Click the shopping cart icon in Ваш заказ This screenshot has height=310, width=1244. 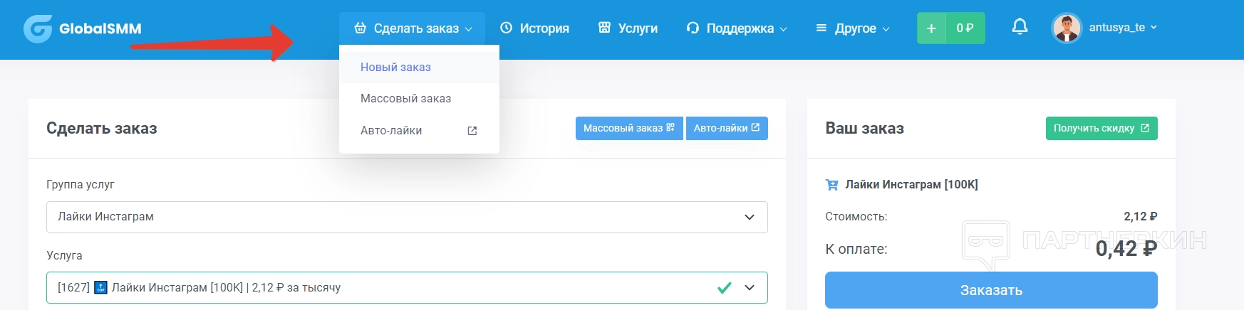tap(831, 185)
